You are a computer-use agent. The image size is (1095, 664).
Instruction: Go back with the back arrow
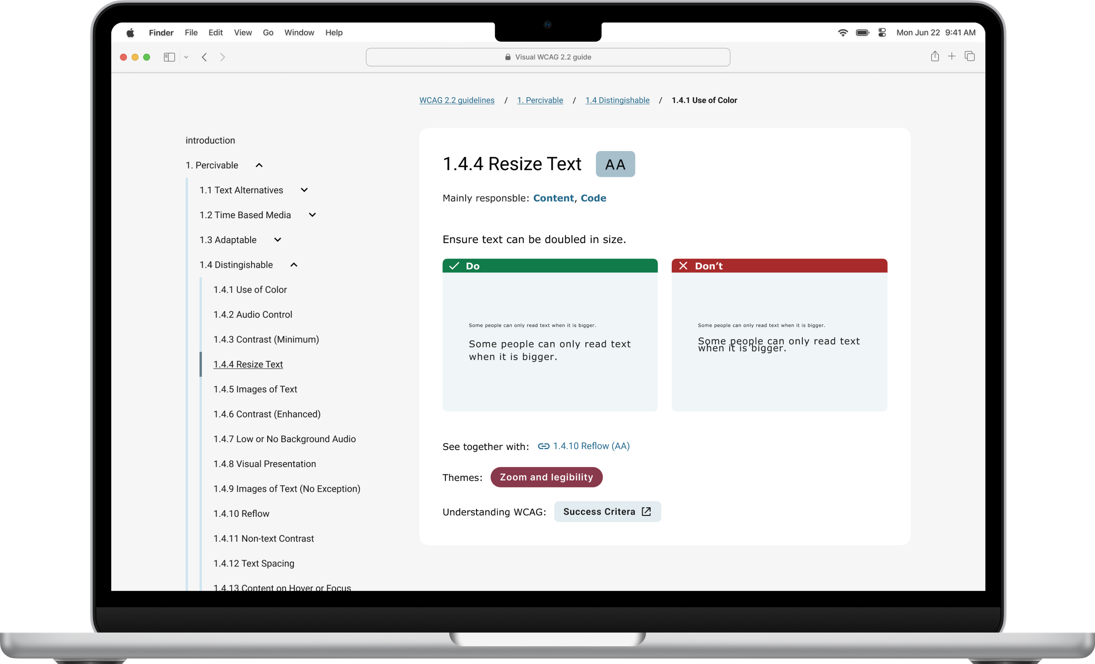pyautogui.click(x=204, y=57)
